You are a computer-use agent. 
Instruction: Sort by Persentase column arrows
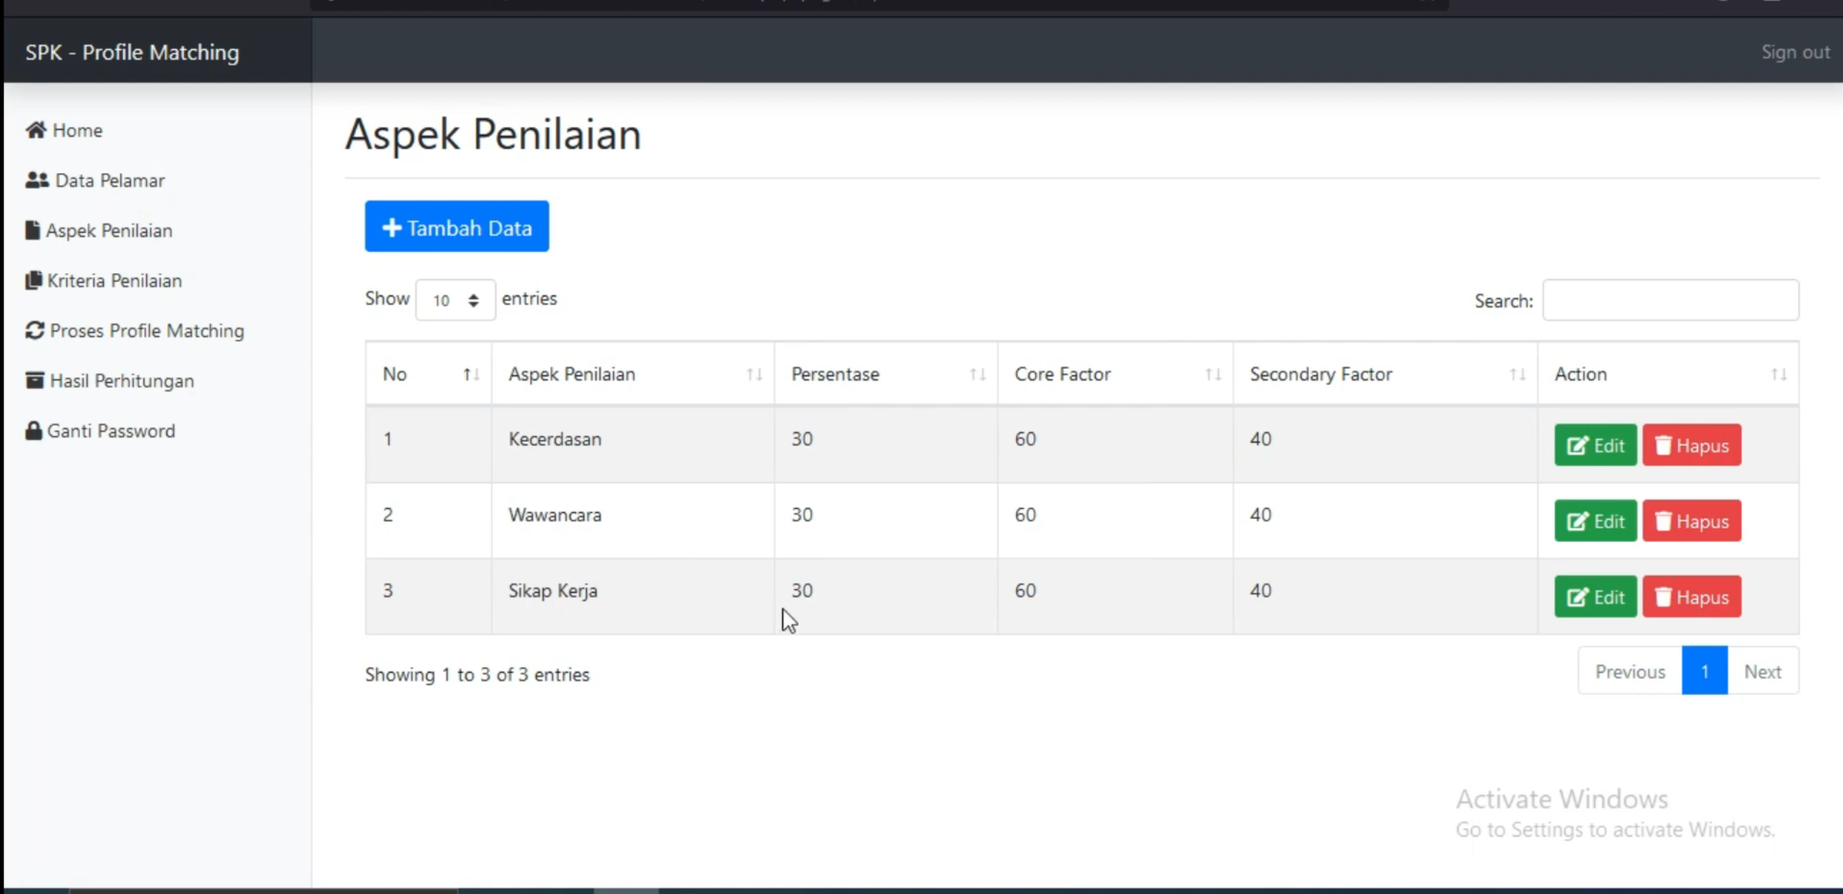(978, 374)
